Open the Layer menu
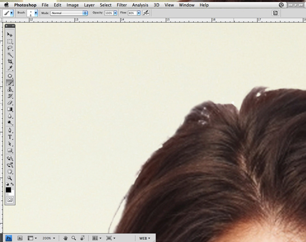Screen dimensions: 306x242 [x=89, y=5]
